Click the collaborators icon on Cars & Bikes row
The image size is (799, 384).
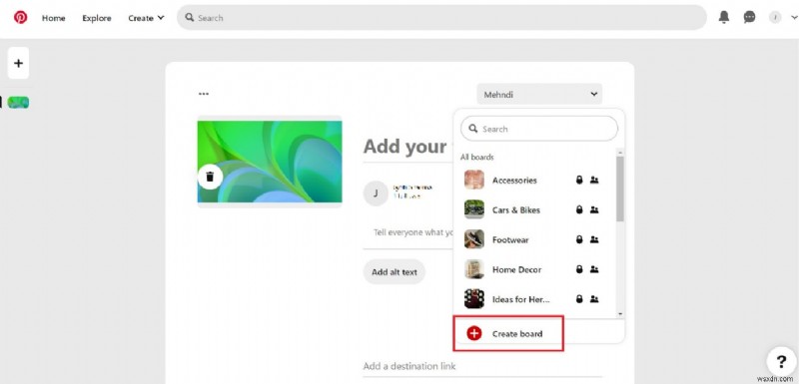point(594,209)
